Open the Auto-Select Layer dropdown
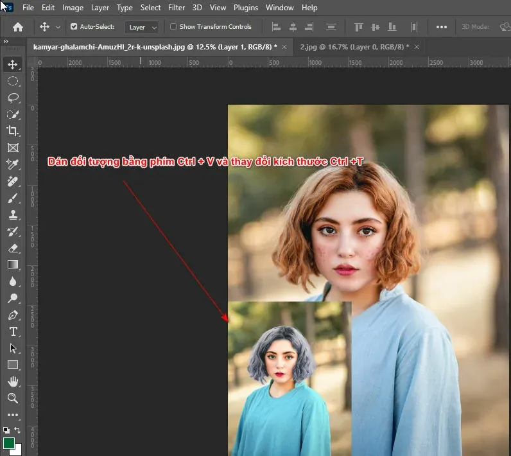511x456 pixels. pyautogui.click(x=143, y=28)
